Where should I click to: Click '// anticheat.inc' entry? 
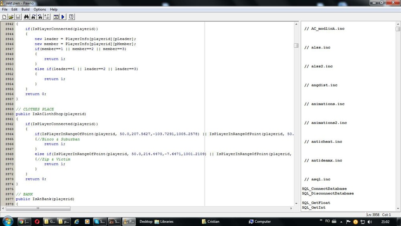323,141
